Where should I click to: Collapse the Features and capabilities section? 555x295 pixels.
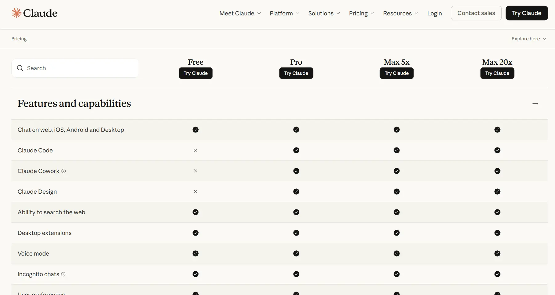535,104
